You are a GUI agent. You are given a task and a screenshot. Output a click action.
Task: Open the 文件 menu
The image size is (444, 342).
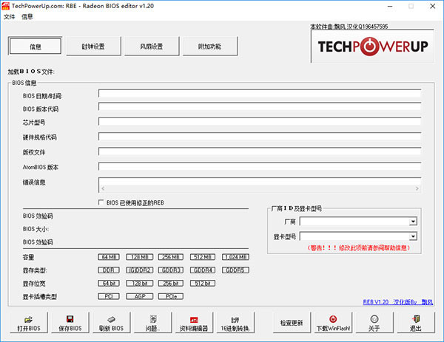(x=10, y=16)
